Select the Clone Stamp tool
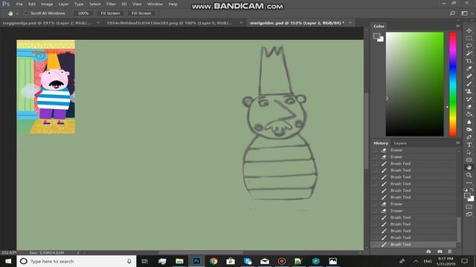 click(469, 91)
